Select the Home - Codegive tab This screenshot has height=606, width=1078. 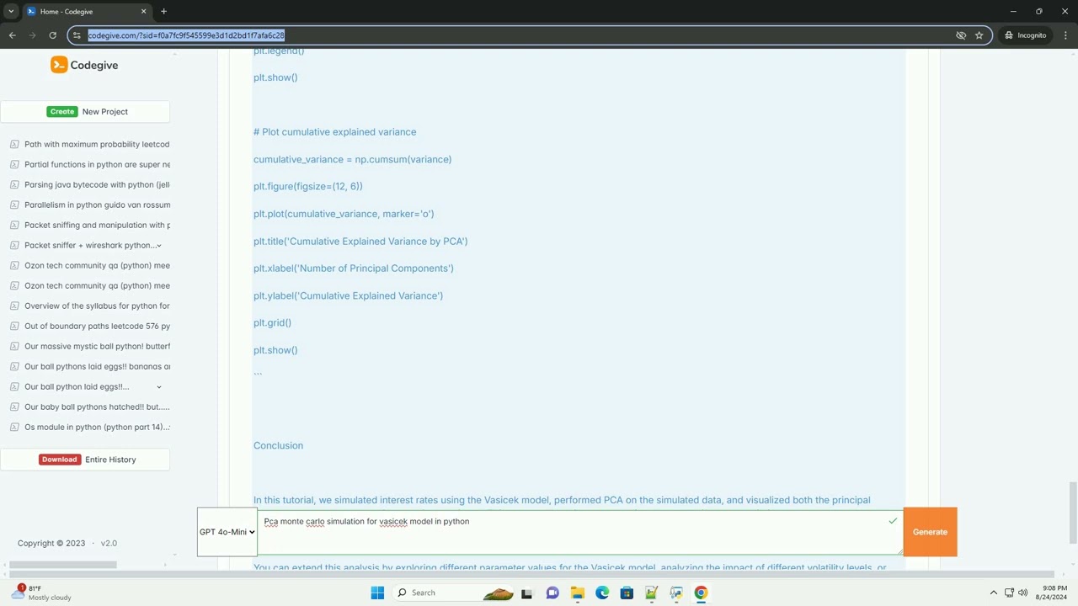87,12
